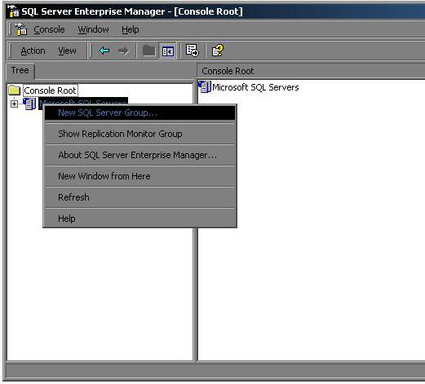
Task: Select Console Root label in tree
Action: [51, 90]
